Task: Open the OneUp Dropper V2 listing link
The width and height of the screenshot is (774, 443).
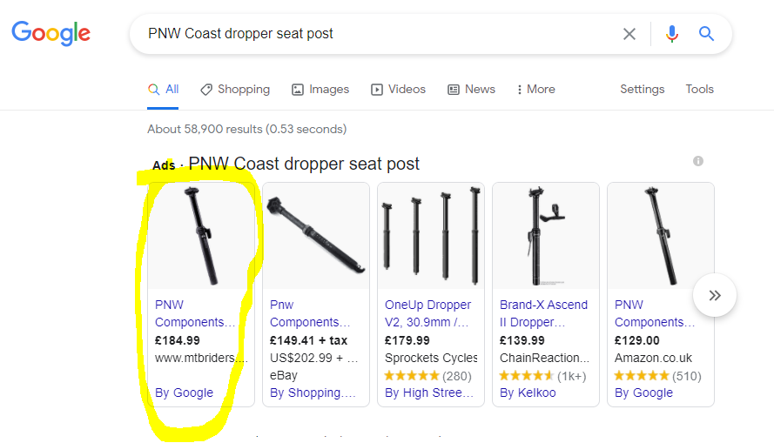Action: tap(428, 313)
